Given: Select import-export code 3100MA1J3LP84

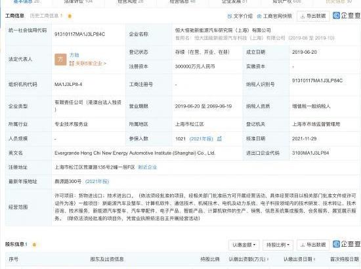Looking at the screenshot, I should pos(310,153).
